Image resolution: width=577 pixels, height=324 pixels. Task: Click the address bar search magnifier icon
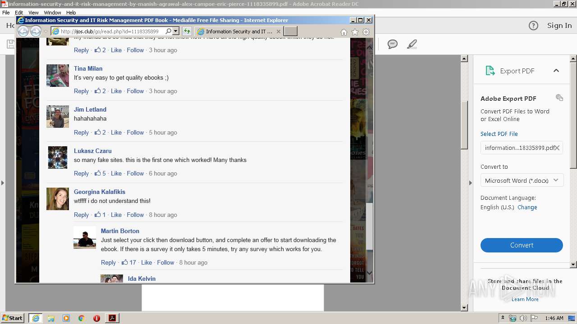tap(169, 31)
